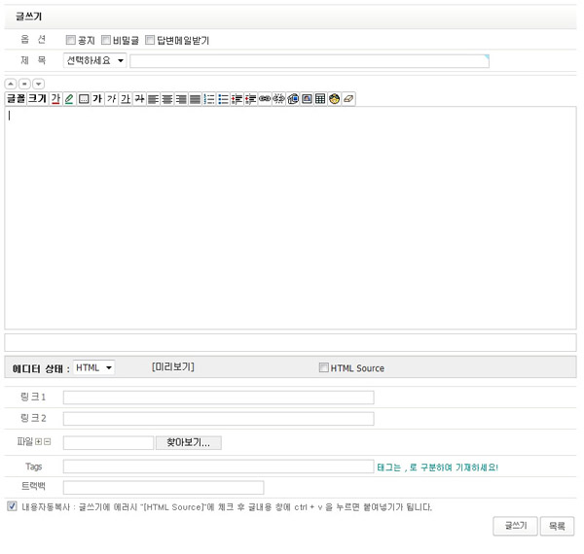Check the HTML Source checkbox

coord(324,367)
